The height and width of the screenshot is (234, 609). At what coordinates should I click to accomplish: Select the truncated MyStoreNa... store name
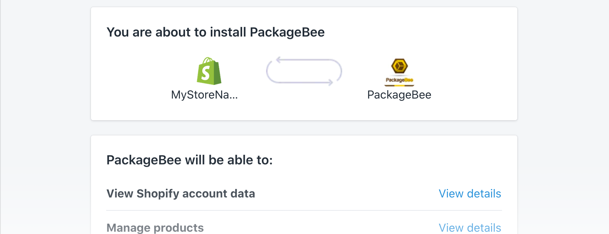[204, 95]
